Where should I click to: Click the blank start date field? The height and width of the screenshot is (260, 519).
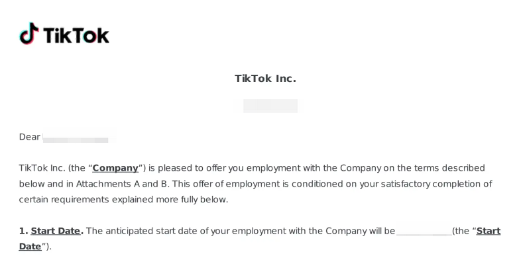424,232
